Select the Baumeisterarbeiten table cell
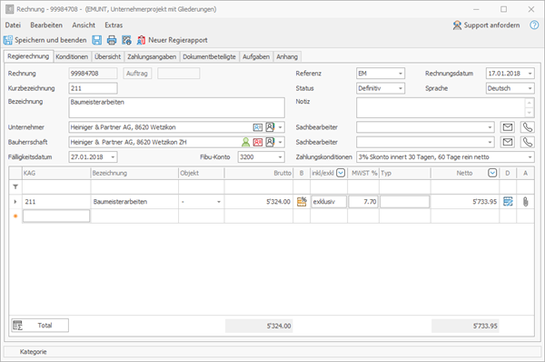Screen dimensions: 545x362 tap(134, 202)
